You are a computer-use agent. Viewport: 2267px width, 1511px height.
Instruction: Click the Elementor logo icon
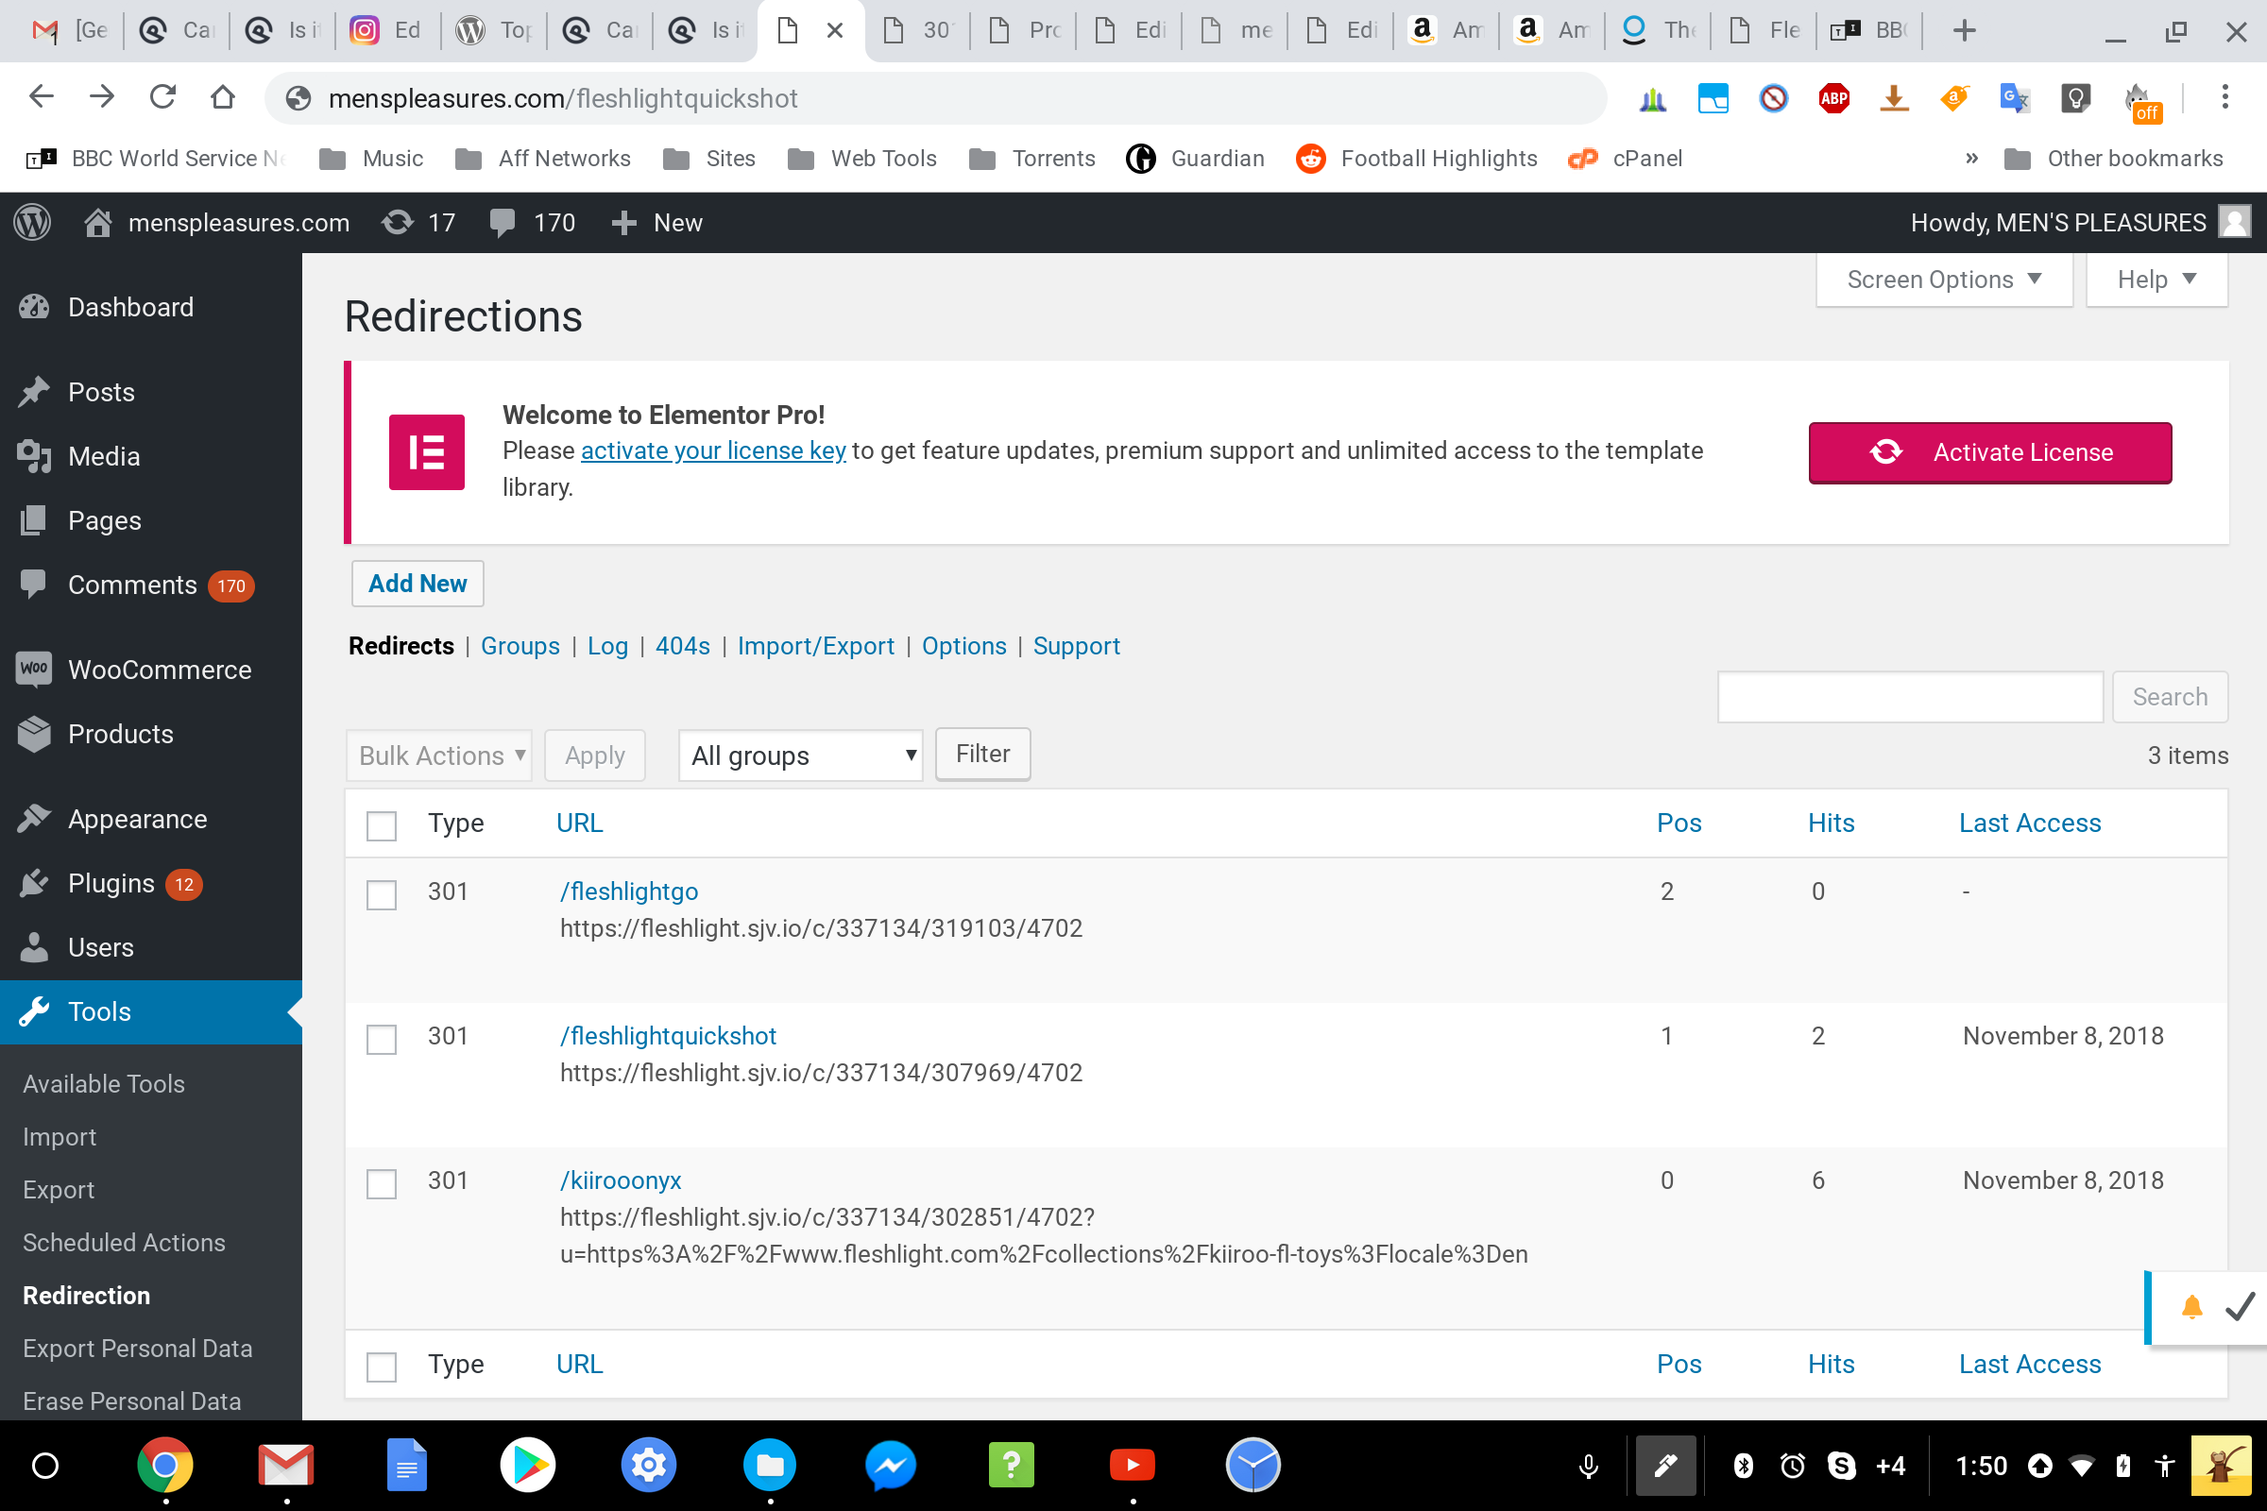coord(426,452)
